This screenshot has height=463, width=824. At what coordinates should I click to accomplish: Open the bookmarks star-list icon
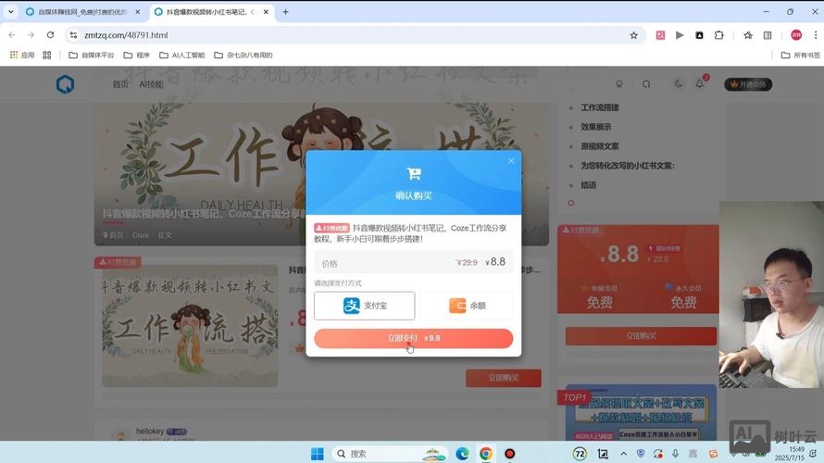pyautogui.click(x=748, y=35)
